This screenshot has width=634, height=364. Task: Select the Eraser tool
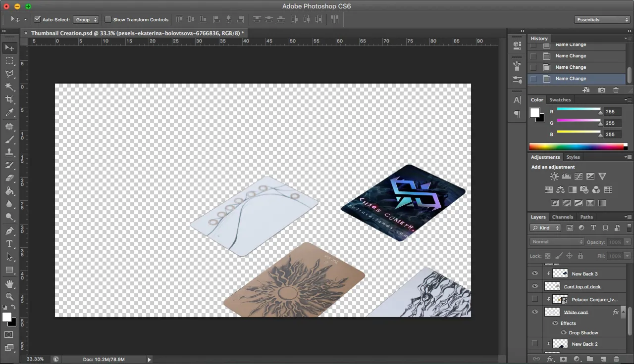pos(9,178)
